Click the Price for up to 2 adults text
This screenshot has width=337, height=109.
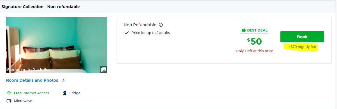[x=151, y=33]
